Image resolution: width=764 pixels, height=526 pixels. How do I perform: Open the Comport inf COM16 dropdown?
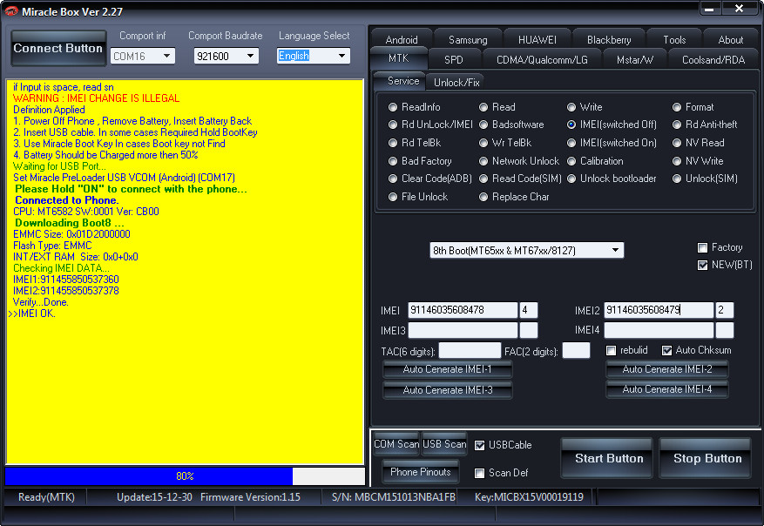tap(143, 56)
